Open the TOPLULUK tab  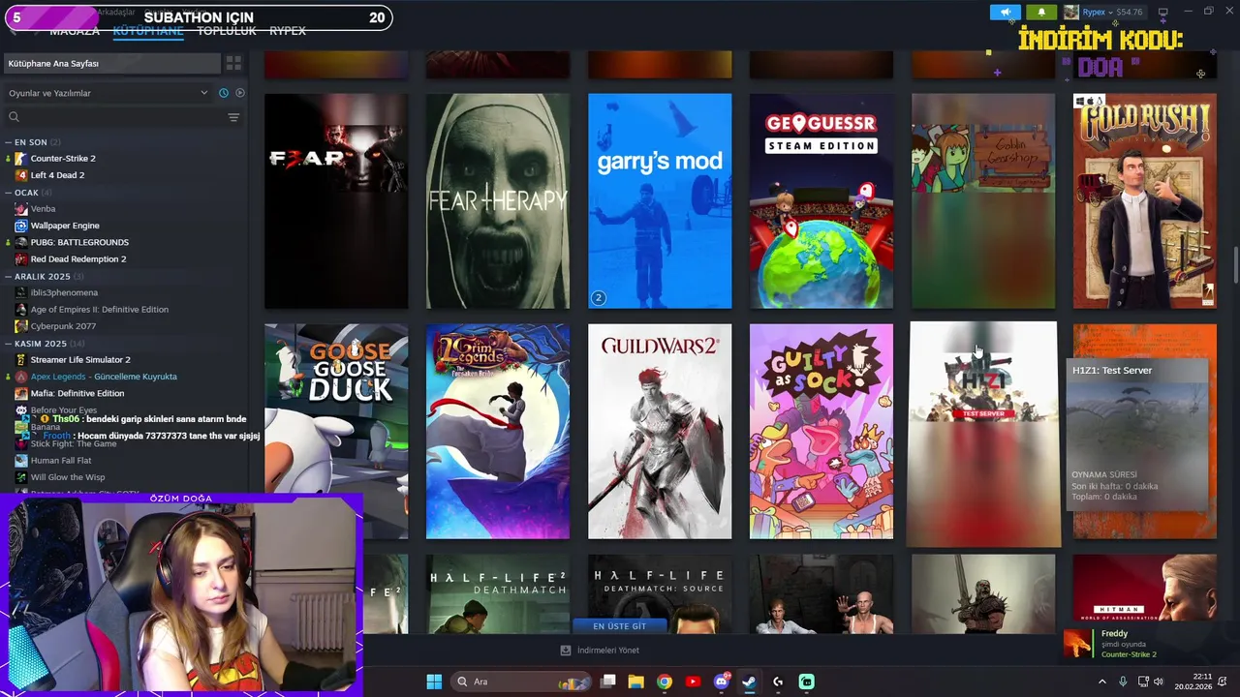[x=226, y=31]
